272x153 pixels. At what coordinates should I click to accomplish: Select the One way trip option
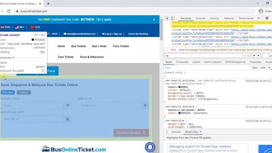(8, 92)
